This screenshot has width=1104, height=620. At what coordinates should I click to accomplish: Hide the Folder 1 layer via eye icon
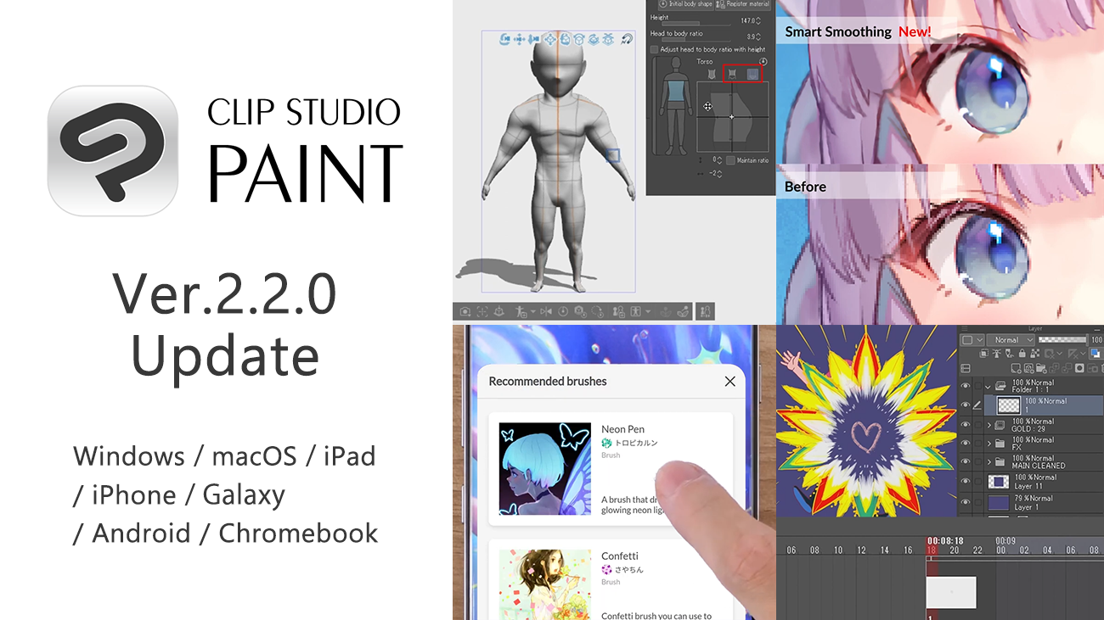click(966, 386)
